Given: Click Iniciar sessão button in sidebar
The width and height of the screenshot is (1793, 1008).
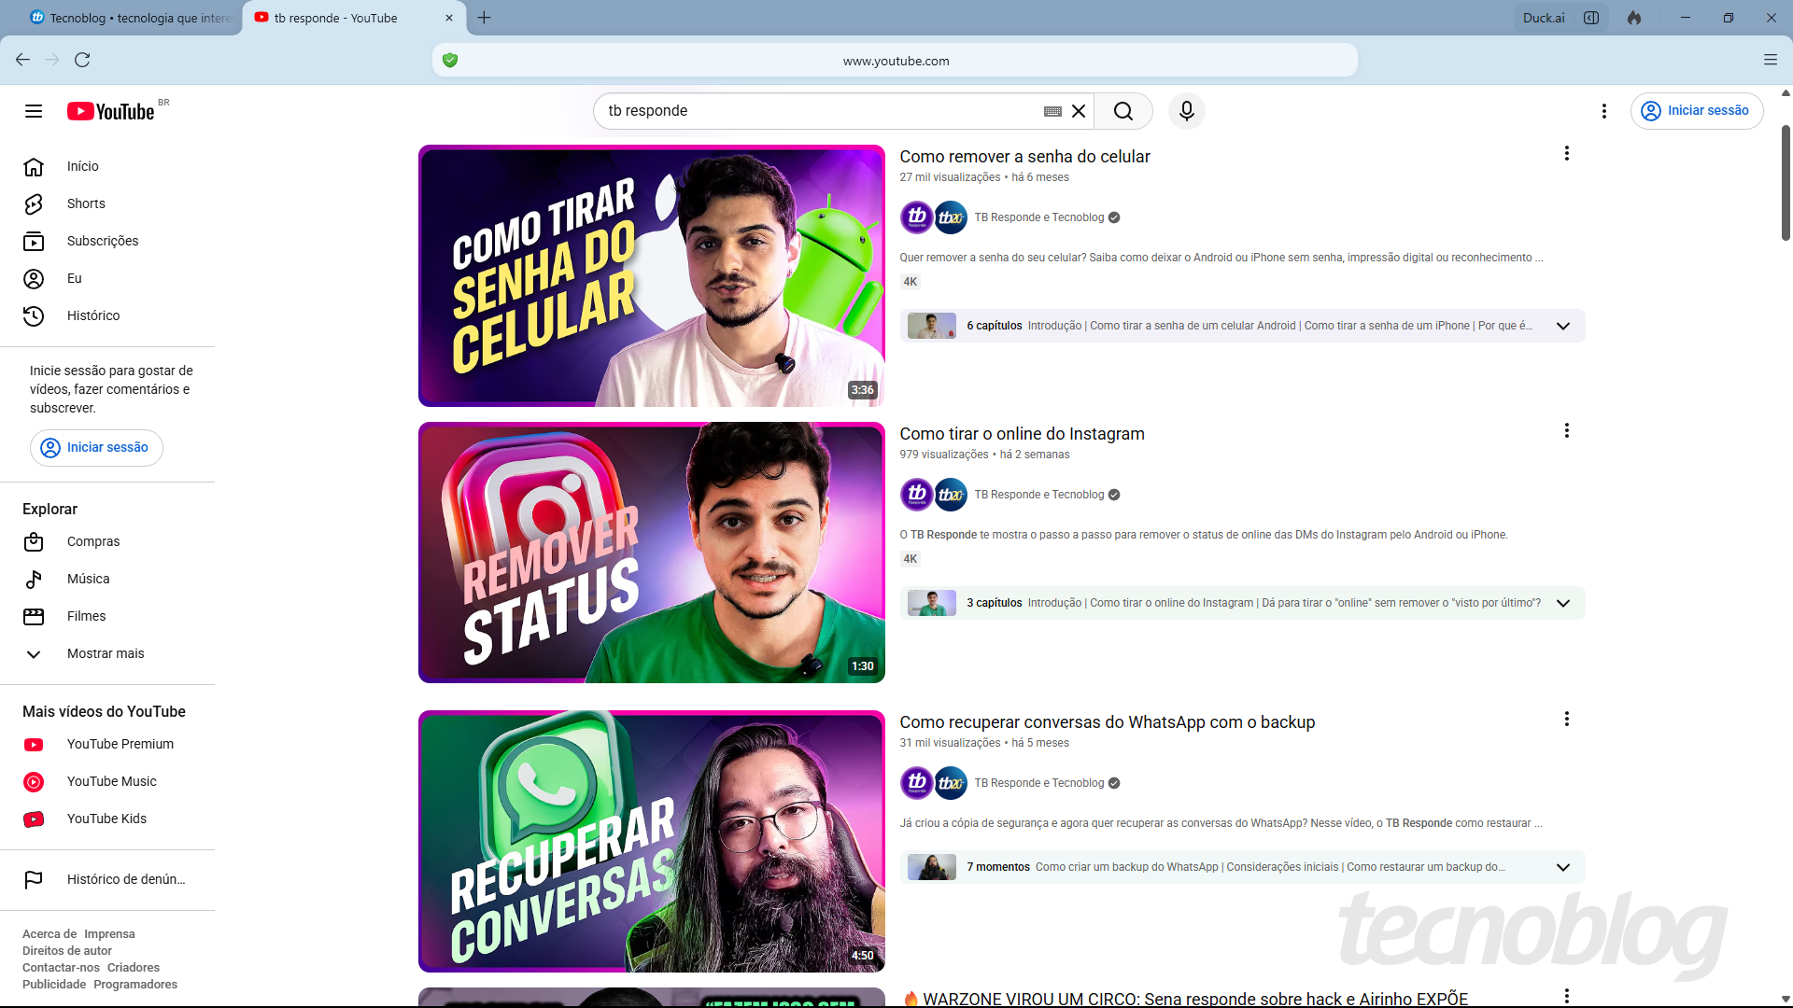Looking at the screenshot, I should click(96, 448).
